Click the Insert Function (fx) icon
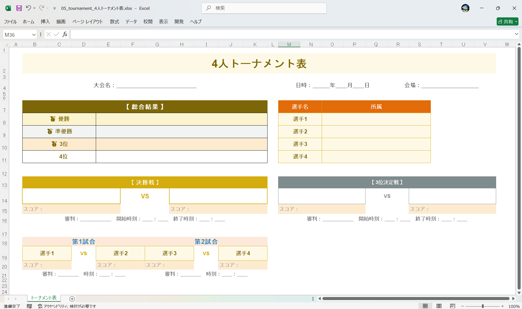The height and width of the screenshot is (309, 522). coord(65,34)
